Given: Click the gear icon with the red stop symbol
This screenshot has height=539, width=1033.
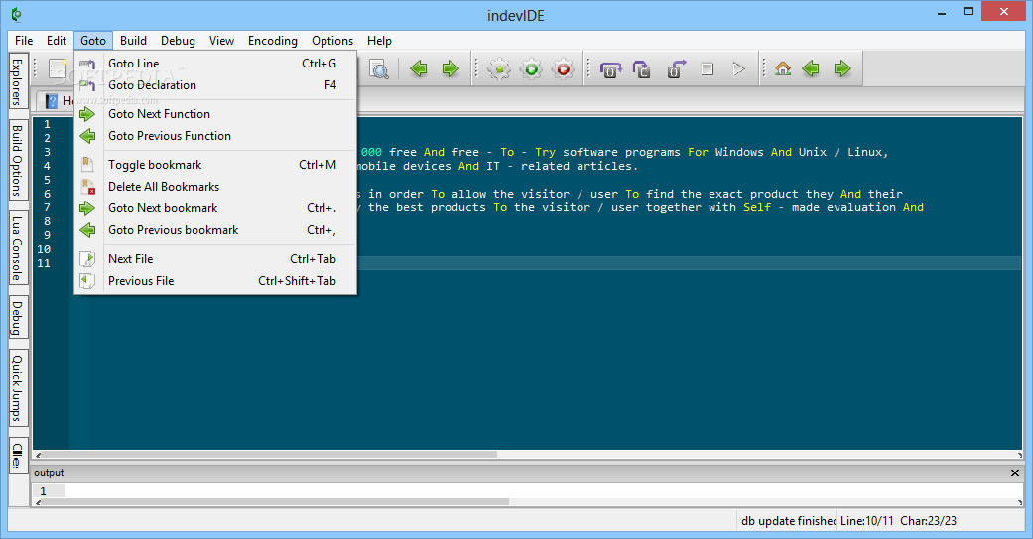Looking at the screenshot, I should coord(563,68).
